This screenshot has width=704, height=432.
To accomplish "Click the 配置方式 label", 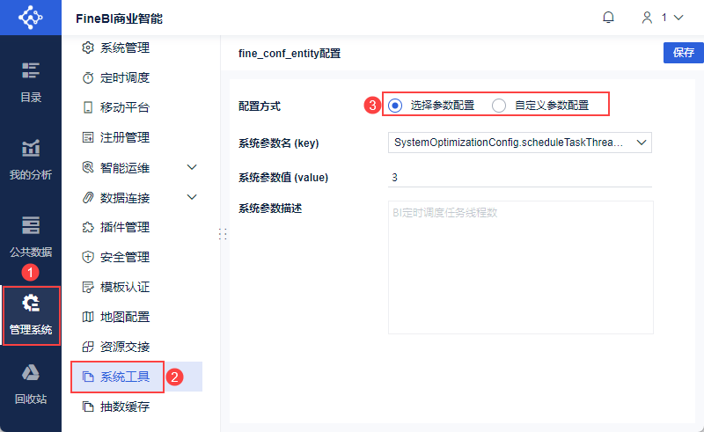I will pyautogui.click(x=260, y=106).
